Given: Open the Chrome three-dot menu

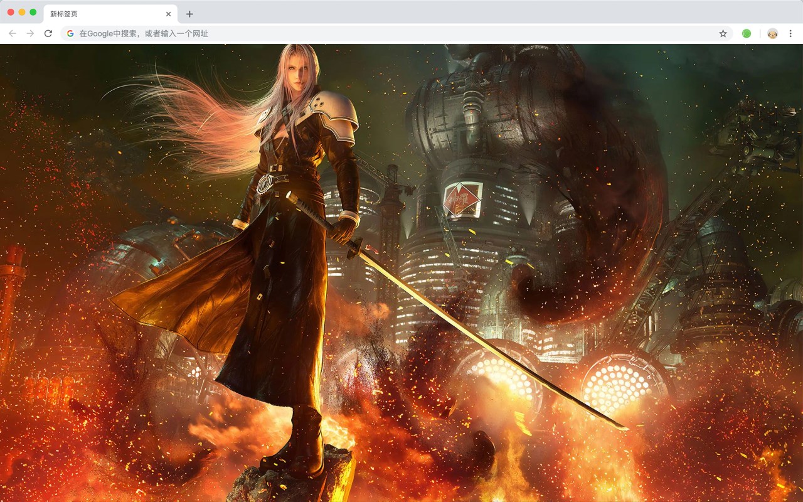Looking at the screenshot, I should pyautogui.click(x=791, y=33).
